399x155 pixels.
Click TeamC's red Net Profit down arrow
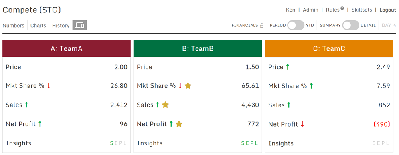point(302,124)
